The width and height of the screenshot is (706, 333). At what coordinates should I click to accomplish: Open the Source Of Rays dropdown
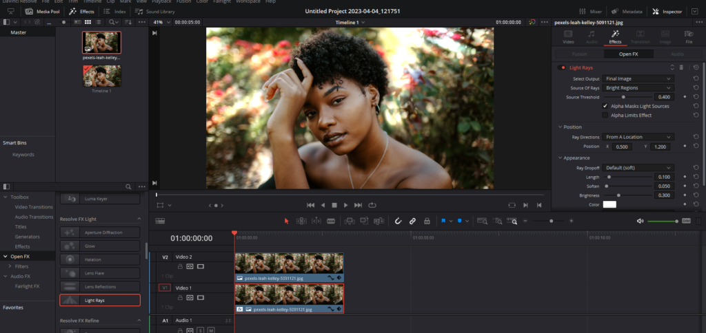(638, 87)
